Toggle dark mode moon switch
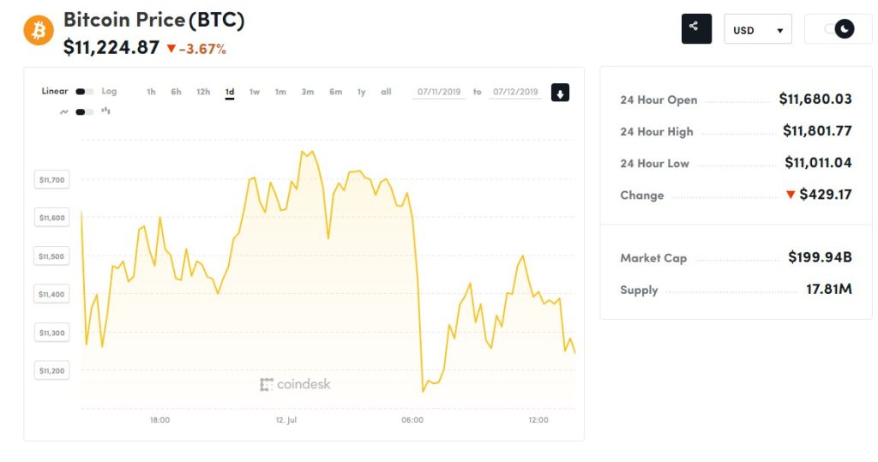 click(839, 29)
